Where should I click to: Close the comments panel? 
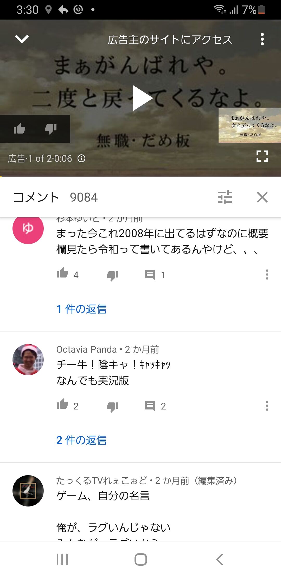262,197
